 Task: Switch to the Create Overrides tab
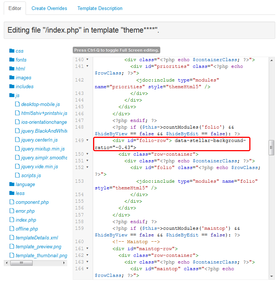pyautogui.click(x=49, y=8)
